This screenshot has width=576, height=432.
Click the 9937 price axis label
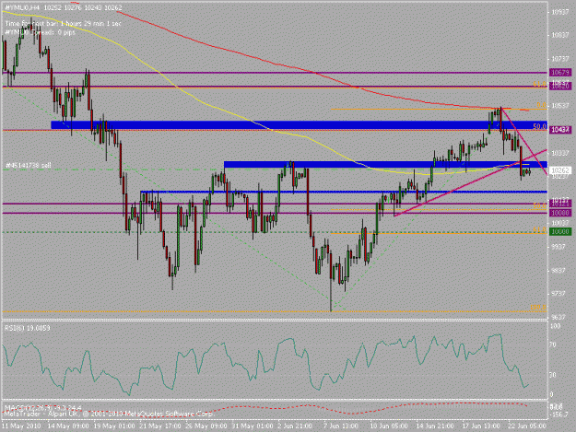pos(559,247)
